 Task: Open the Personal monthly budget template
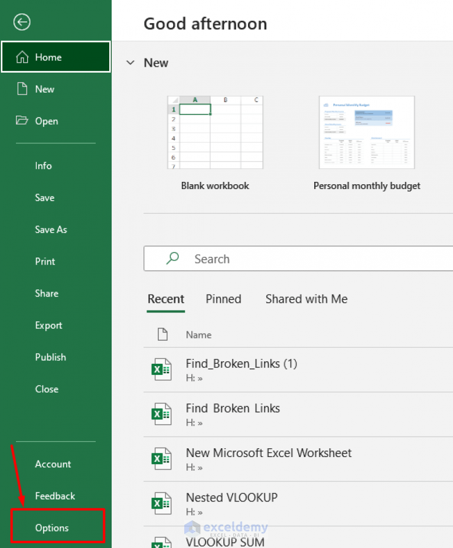366,132
